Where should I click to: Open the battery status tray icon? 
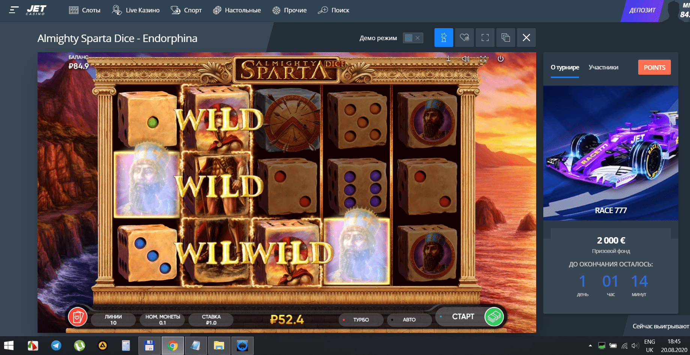[x=613, y=346]
